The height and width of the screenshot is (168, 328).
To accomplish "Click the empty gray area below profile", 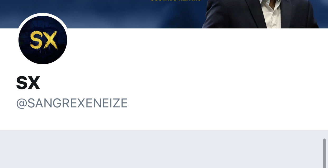I will pos(161,149).
